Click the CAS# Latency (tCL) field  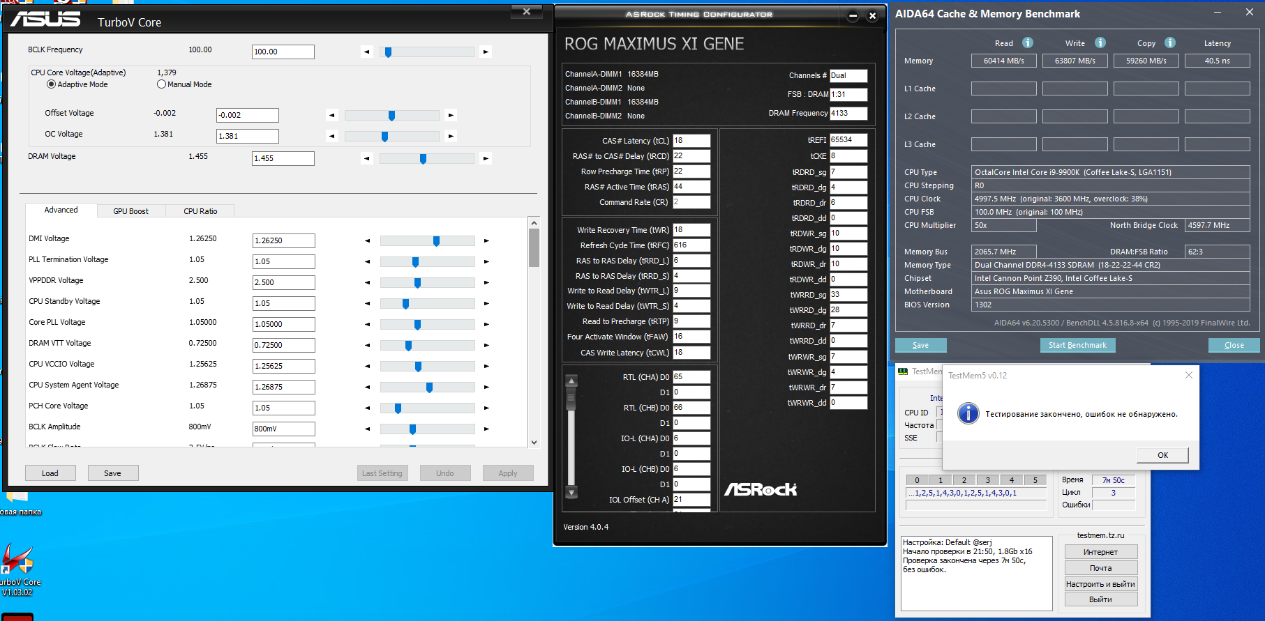click(691, 140)
